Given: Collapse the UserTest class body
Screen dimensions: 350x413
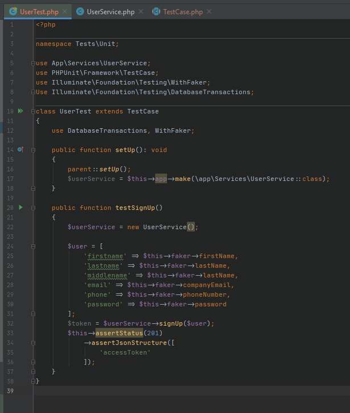Looking at the screenshot, I should pos(33,111).
